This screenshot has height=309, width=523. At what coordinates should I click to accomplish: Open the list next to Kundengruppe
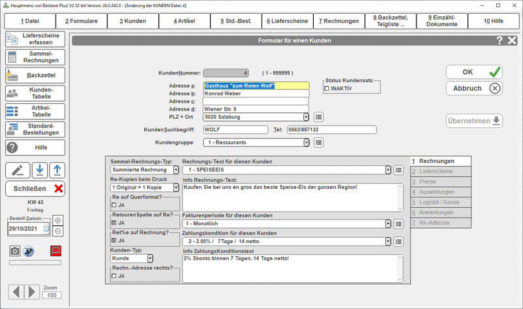[318, 142]
